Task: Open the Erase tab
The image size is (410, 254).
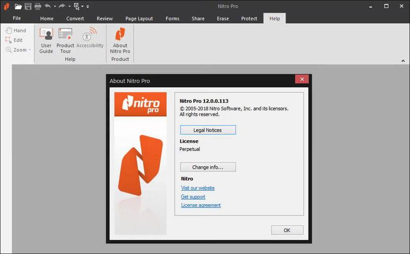Action: pos(223,18)
